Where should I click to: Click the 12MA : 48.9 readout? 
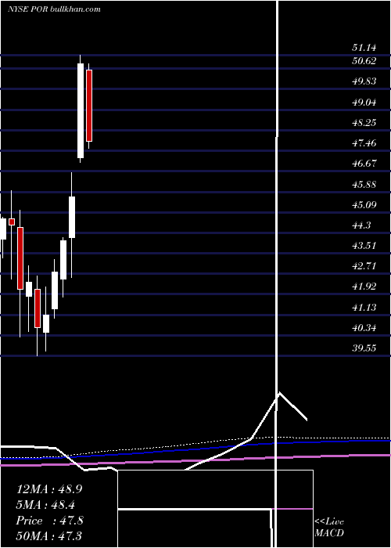(49, 489)
